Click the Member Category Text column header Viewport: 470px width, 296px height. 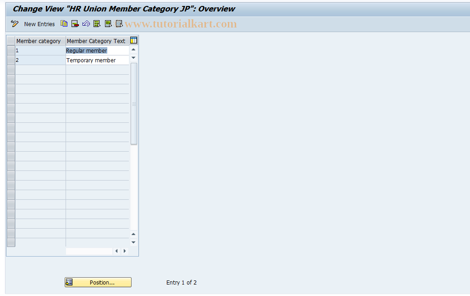coord(97,41)
